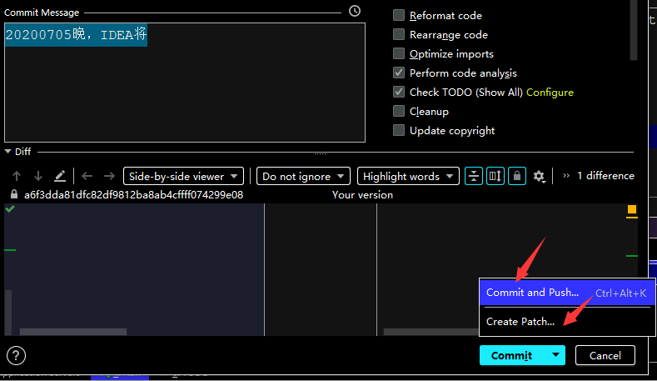Open diff settings gear icon
The image size is (657, 381).
pos(539,176)
